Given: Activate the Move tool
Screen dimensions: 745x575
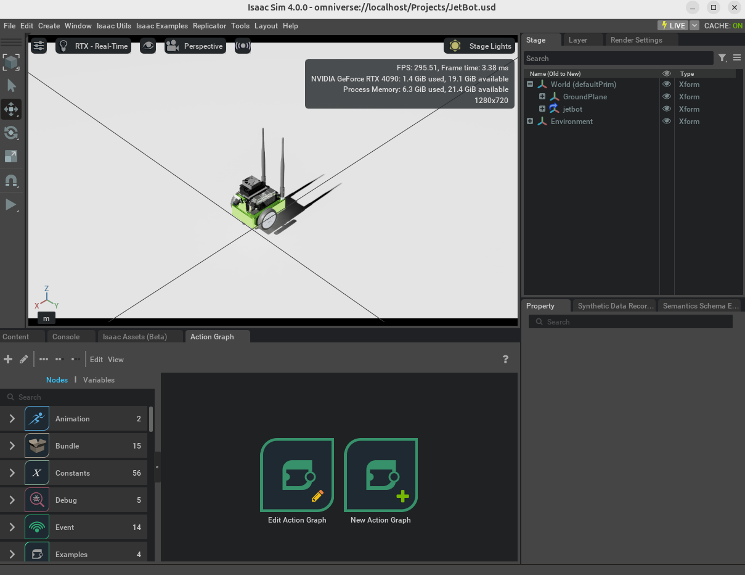Looking at the screenshot, I should click(11, 109).
